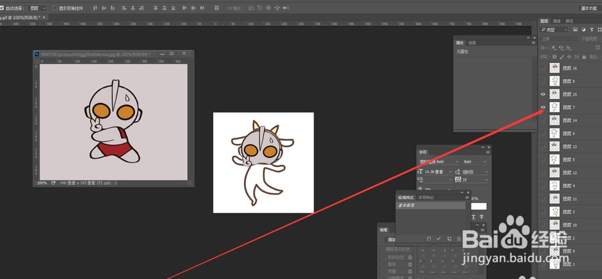Click the distribute top edges icon

pos(156,8)
